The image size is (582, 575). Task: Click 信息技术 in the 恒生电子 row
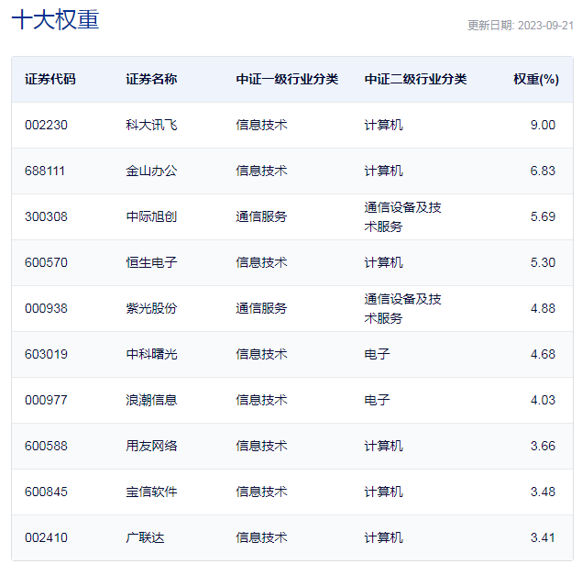coord(261,262)
